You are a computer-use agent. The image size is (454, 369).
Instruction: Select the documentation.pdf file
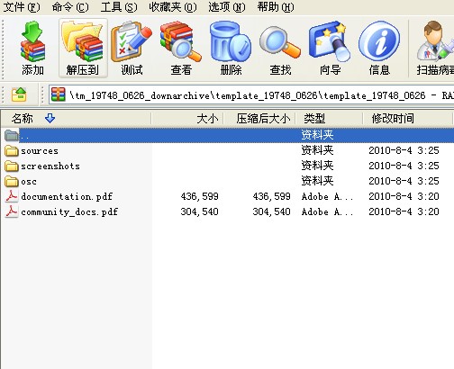tap(67, 196)
